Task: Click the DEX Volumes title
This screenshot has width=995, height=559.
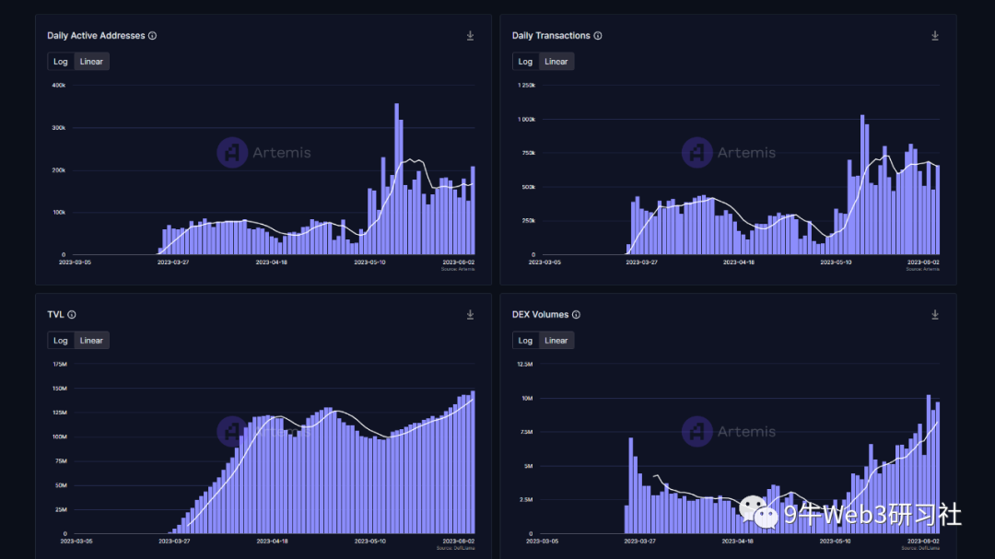Action: pyautogui.click(x=540, y=315)
